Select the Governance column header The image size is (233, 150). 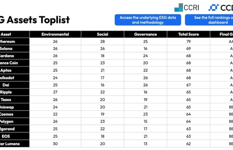coord(145,34)
